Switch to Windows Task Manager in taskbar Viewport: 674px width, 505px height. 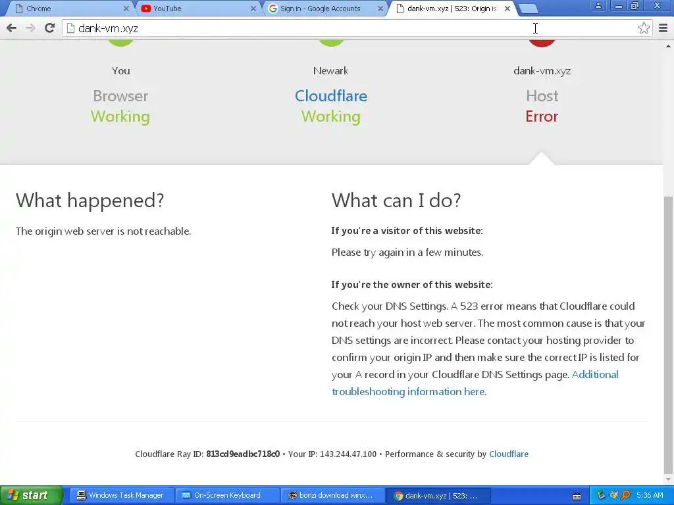coord(120,495)
